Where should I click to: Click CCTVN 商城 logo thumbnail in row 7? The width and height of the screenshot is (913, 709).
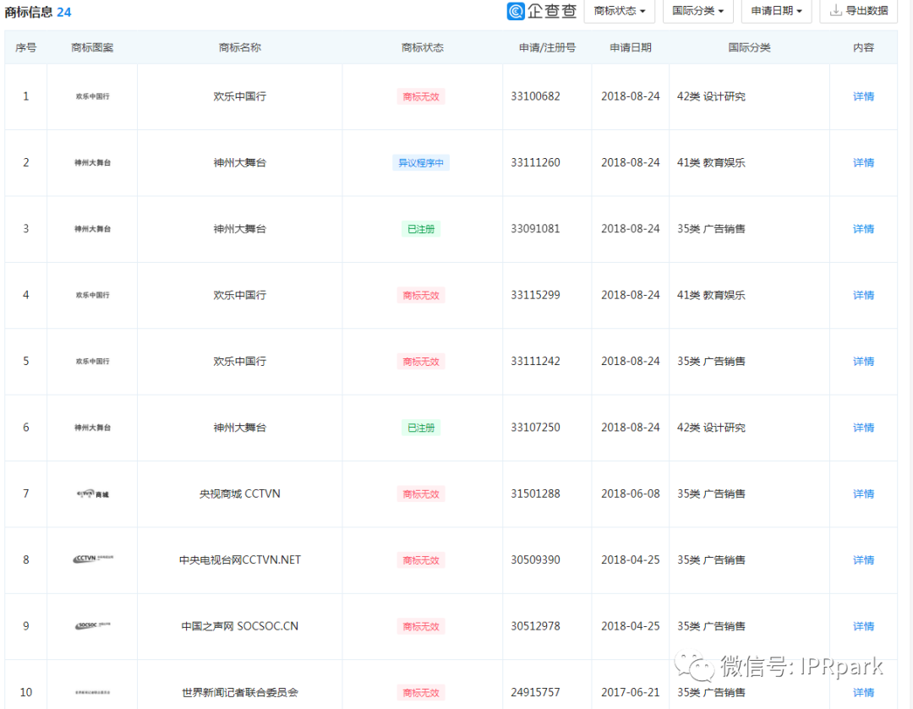click(x=93, y=494)
